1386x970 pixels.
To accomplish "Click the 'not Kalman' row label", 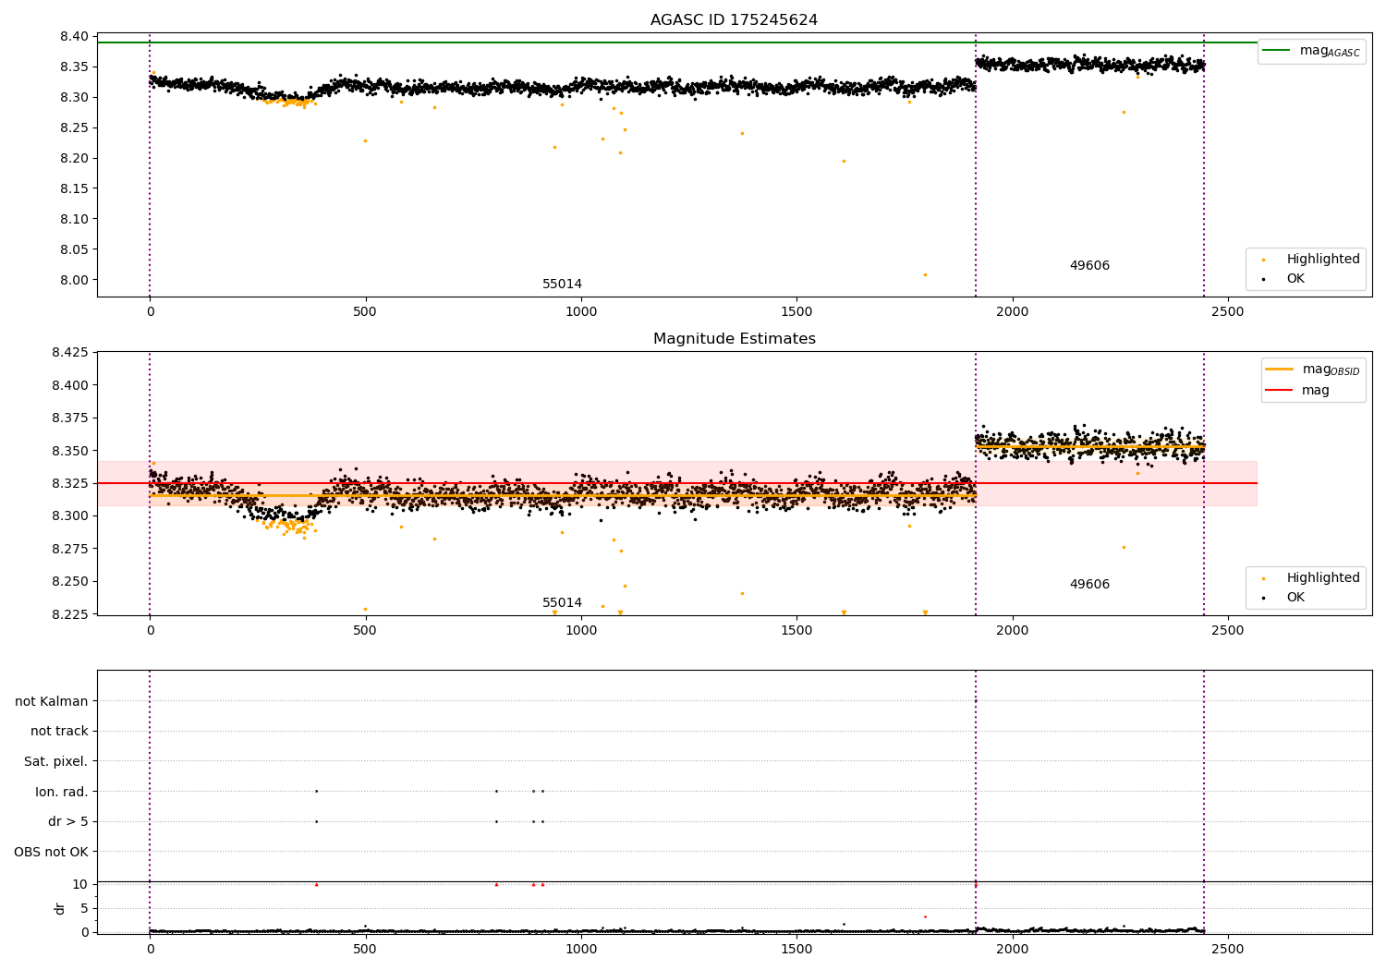I will [51, 702].
